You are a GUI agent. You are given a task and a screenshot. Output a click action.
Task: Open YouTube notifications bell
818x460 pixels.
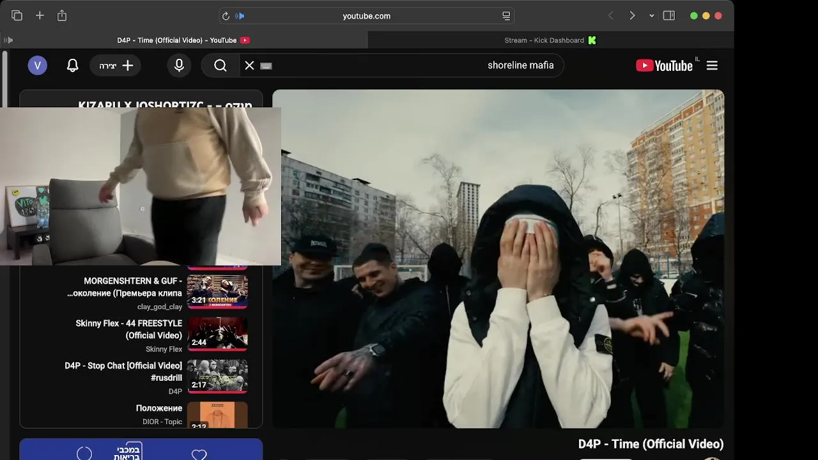coord(73,65)
